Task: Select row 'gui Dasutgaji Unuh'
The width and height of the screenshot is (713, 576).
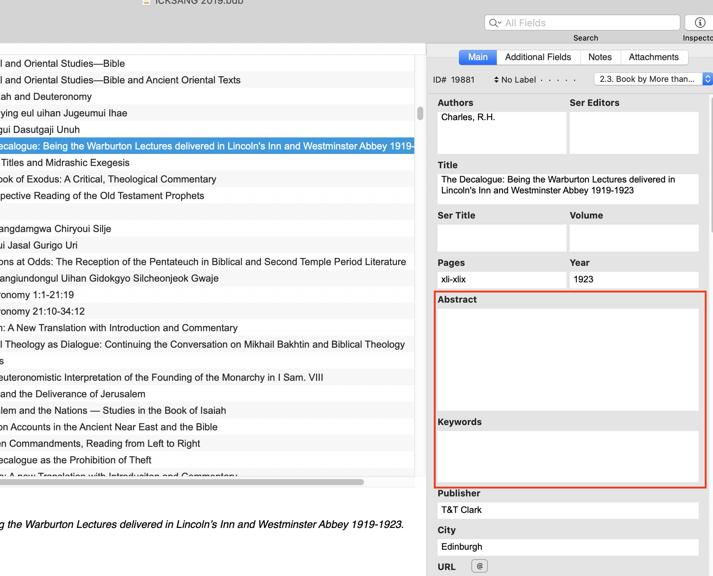Action: 207,130
